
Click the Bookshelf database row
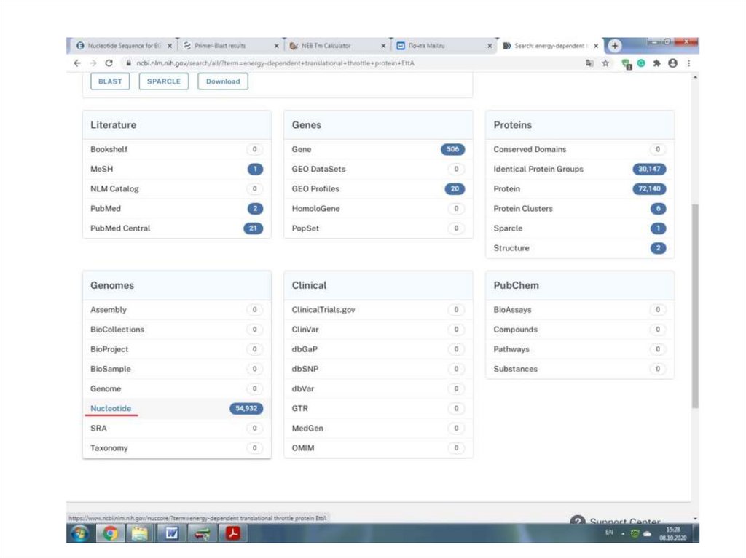(x=176, y=149)
